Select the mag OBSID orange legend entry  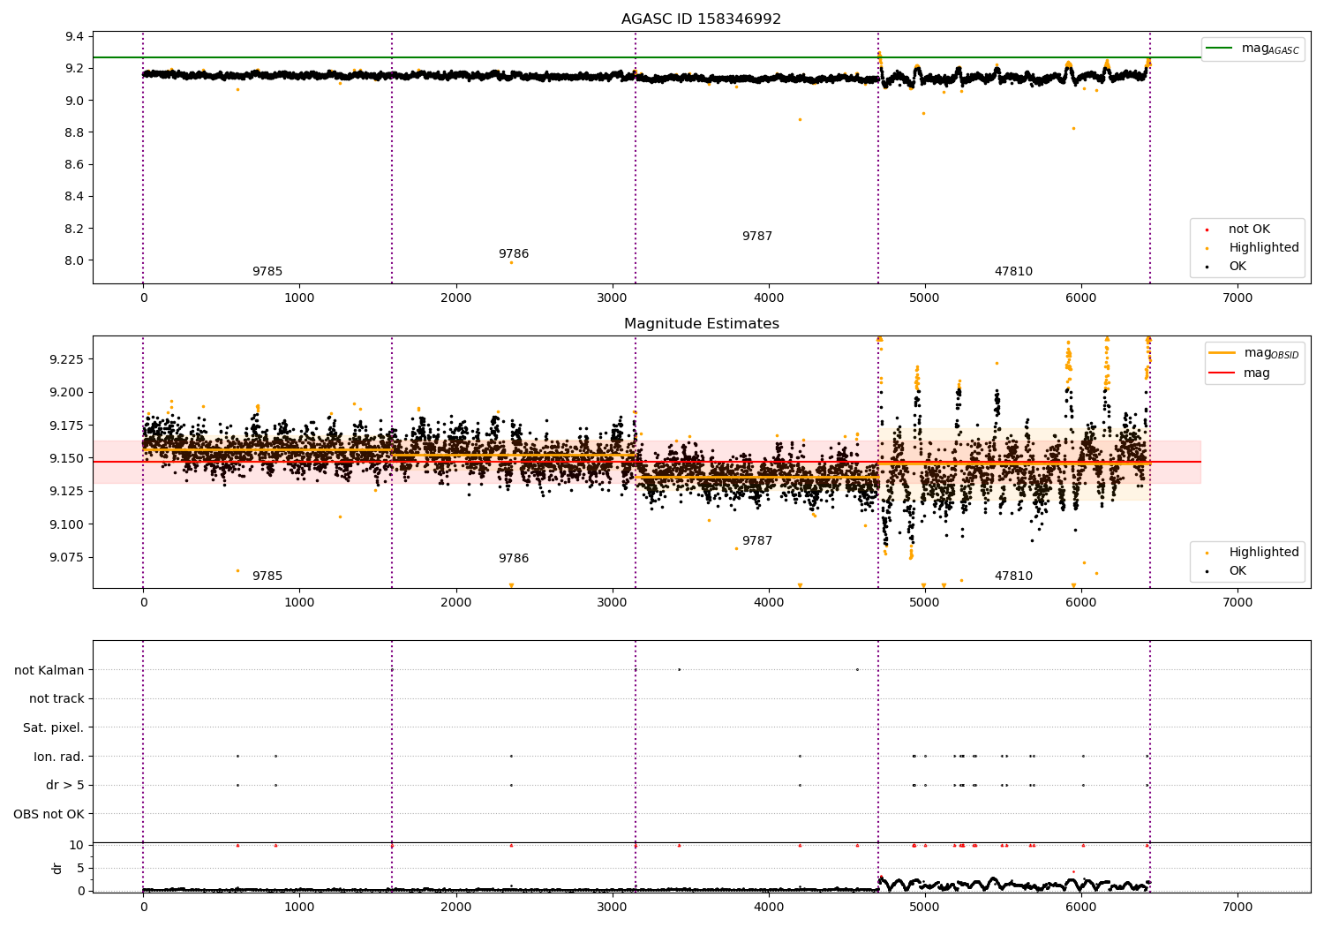point(1253,353)
